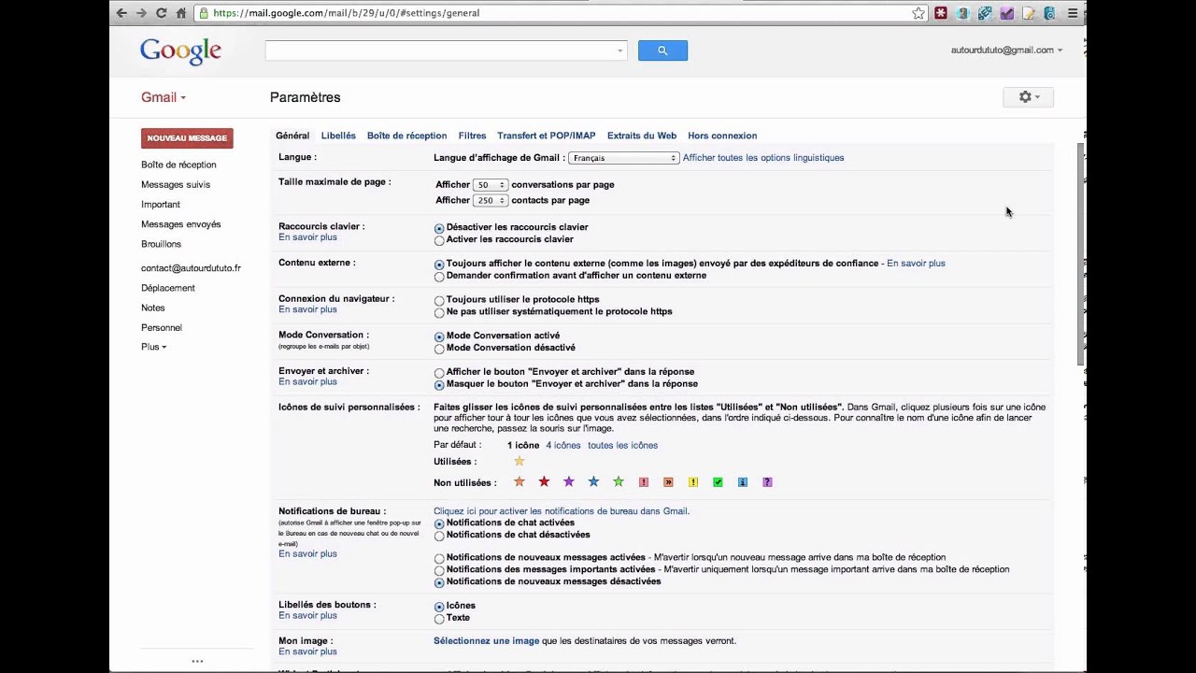Open the notepad pencil extension icon

[x=1029, y=13]
